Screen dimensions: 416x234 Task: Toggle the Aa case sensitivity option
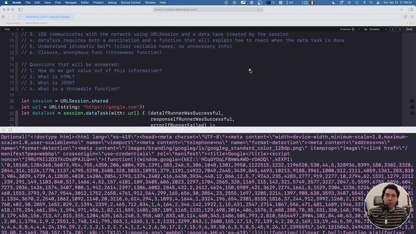coord(365,29)
